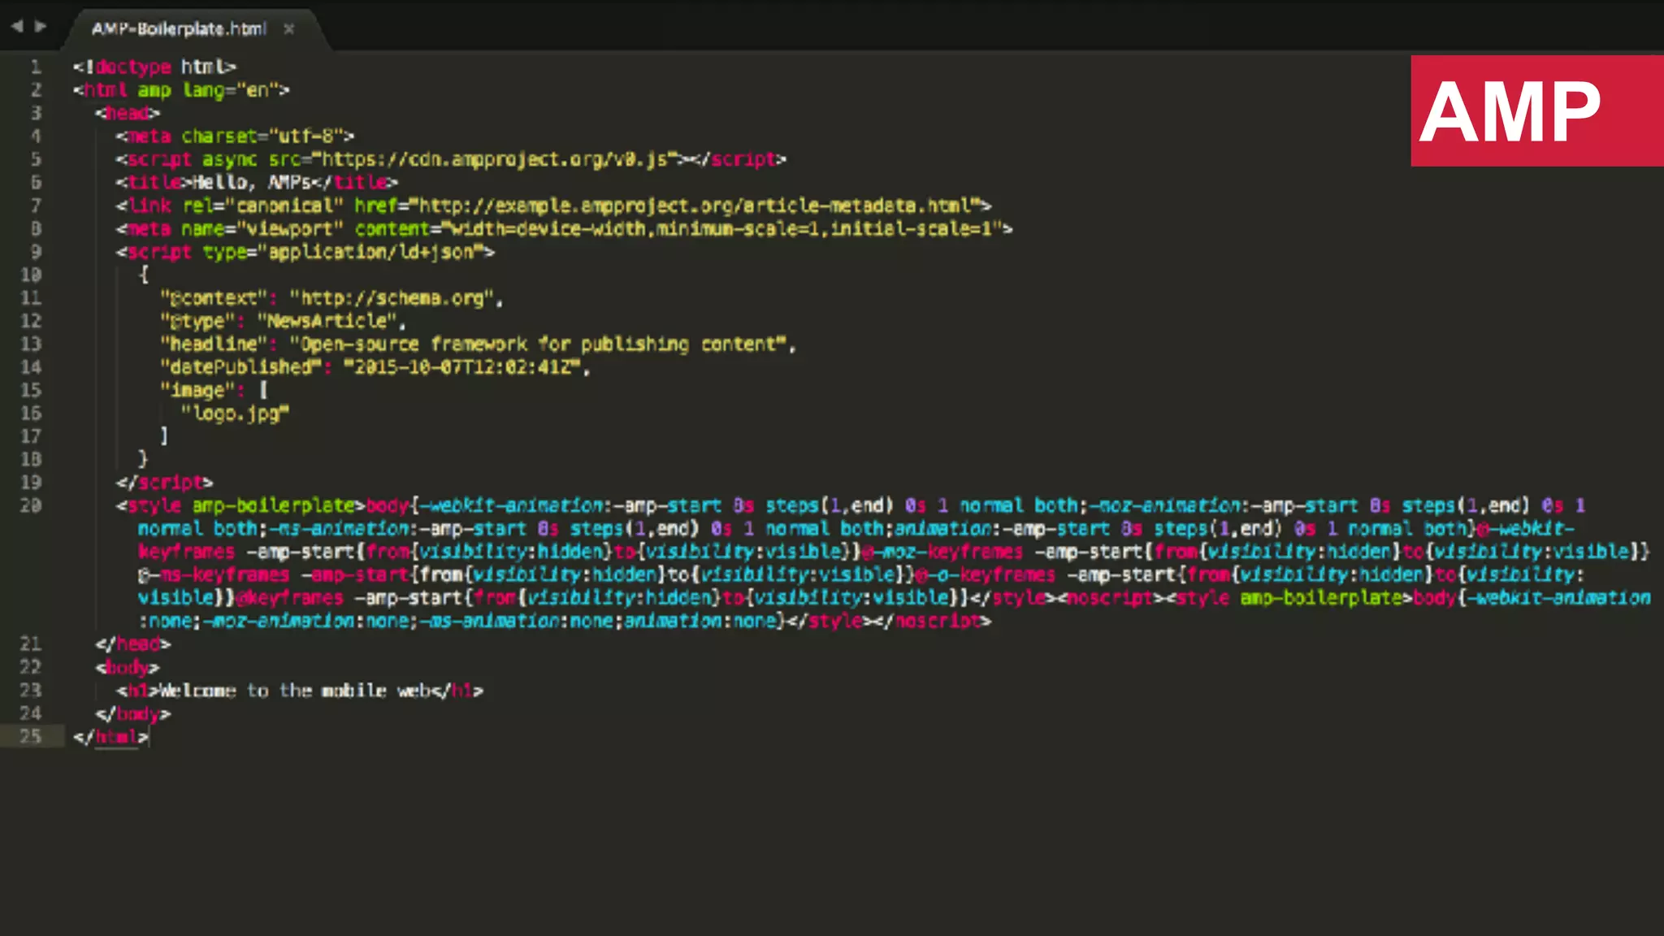This screenshot has width=1664, height=936.
Task: Click line number 1 in gutter
Action: (36, 67)
